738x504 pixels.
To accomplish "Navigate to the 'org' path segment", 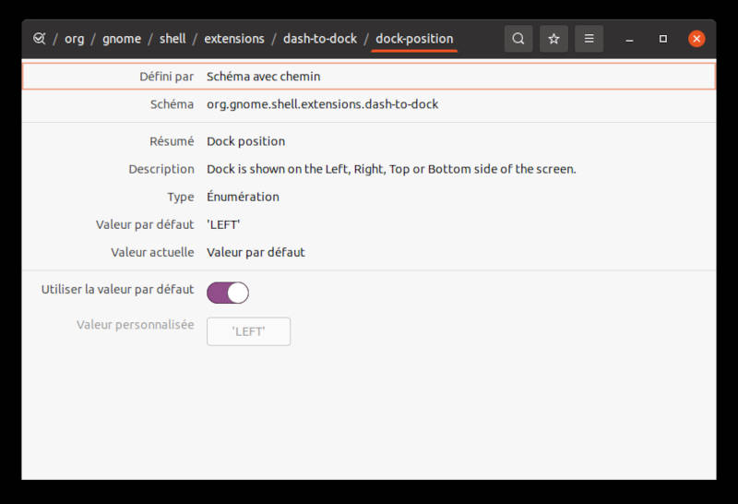I will 75,39.
